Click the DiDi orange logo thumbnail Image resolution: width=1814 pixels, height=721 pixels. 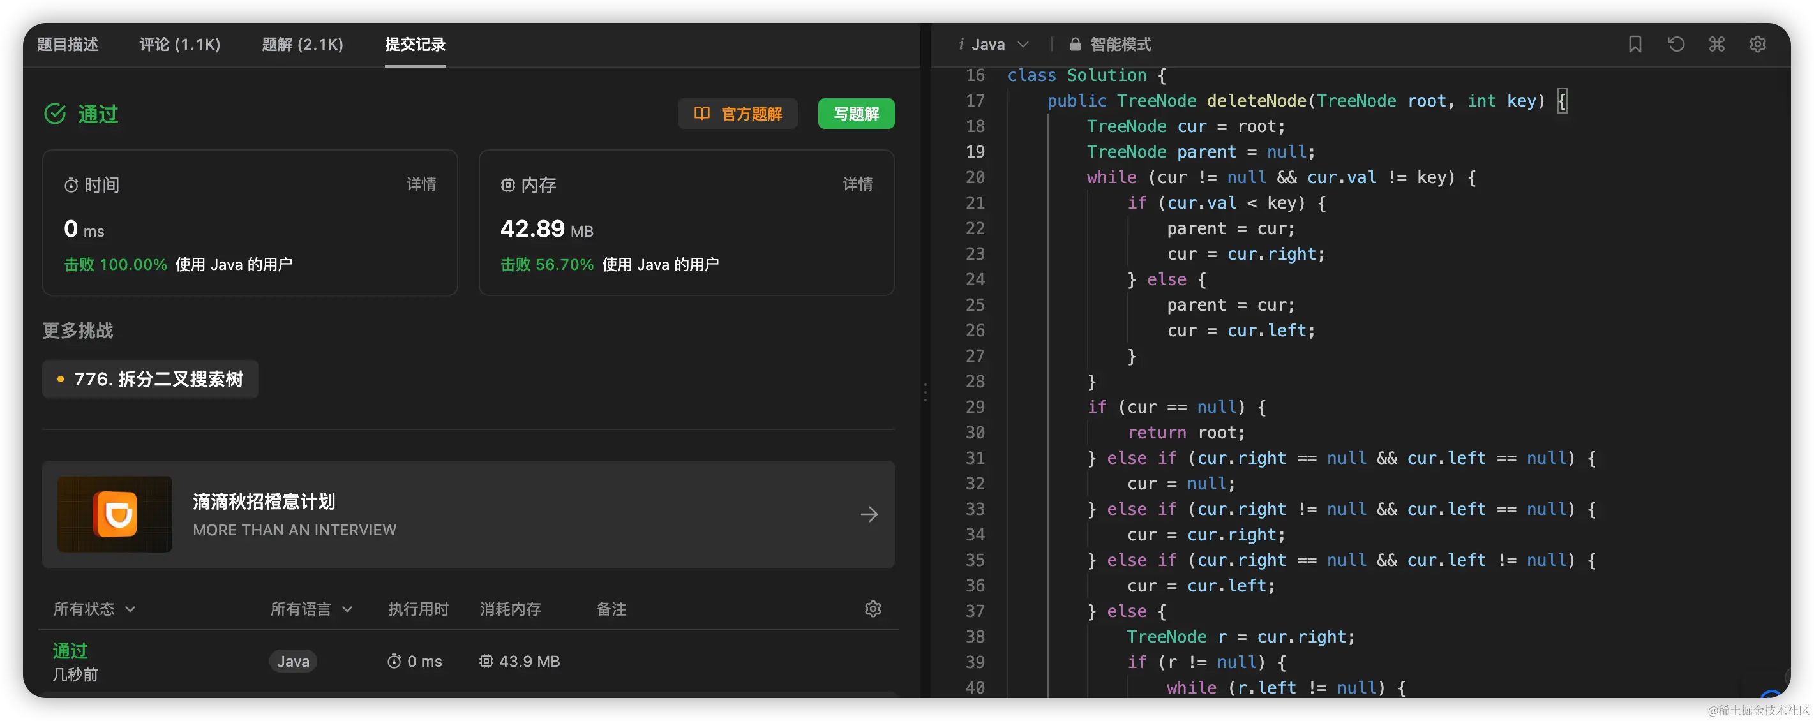(x=115, y=514)
